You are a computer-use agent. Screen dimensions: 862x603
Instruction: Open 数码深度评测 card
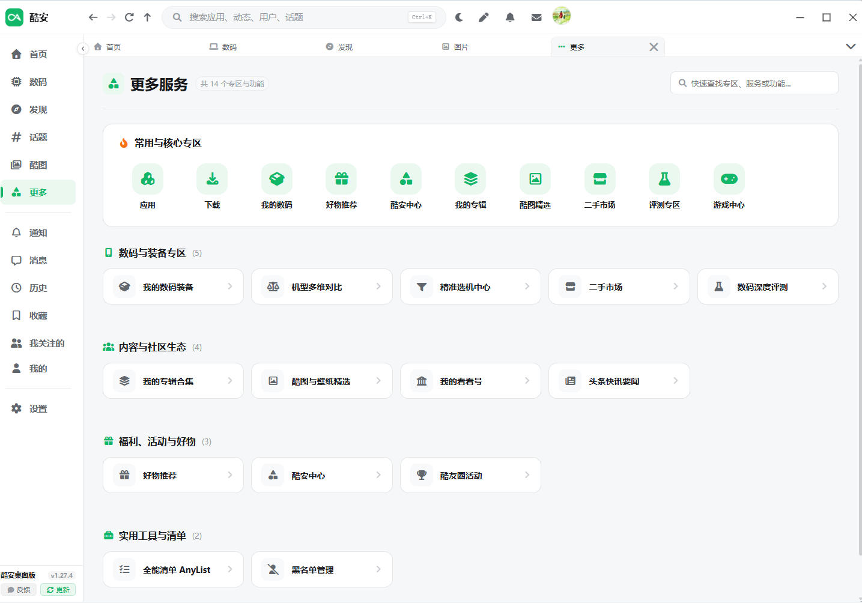pyautogui.click(x=768, y=286)
